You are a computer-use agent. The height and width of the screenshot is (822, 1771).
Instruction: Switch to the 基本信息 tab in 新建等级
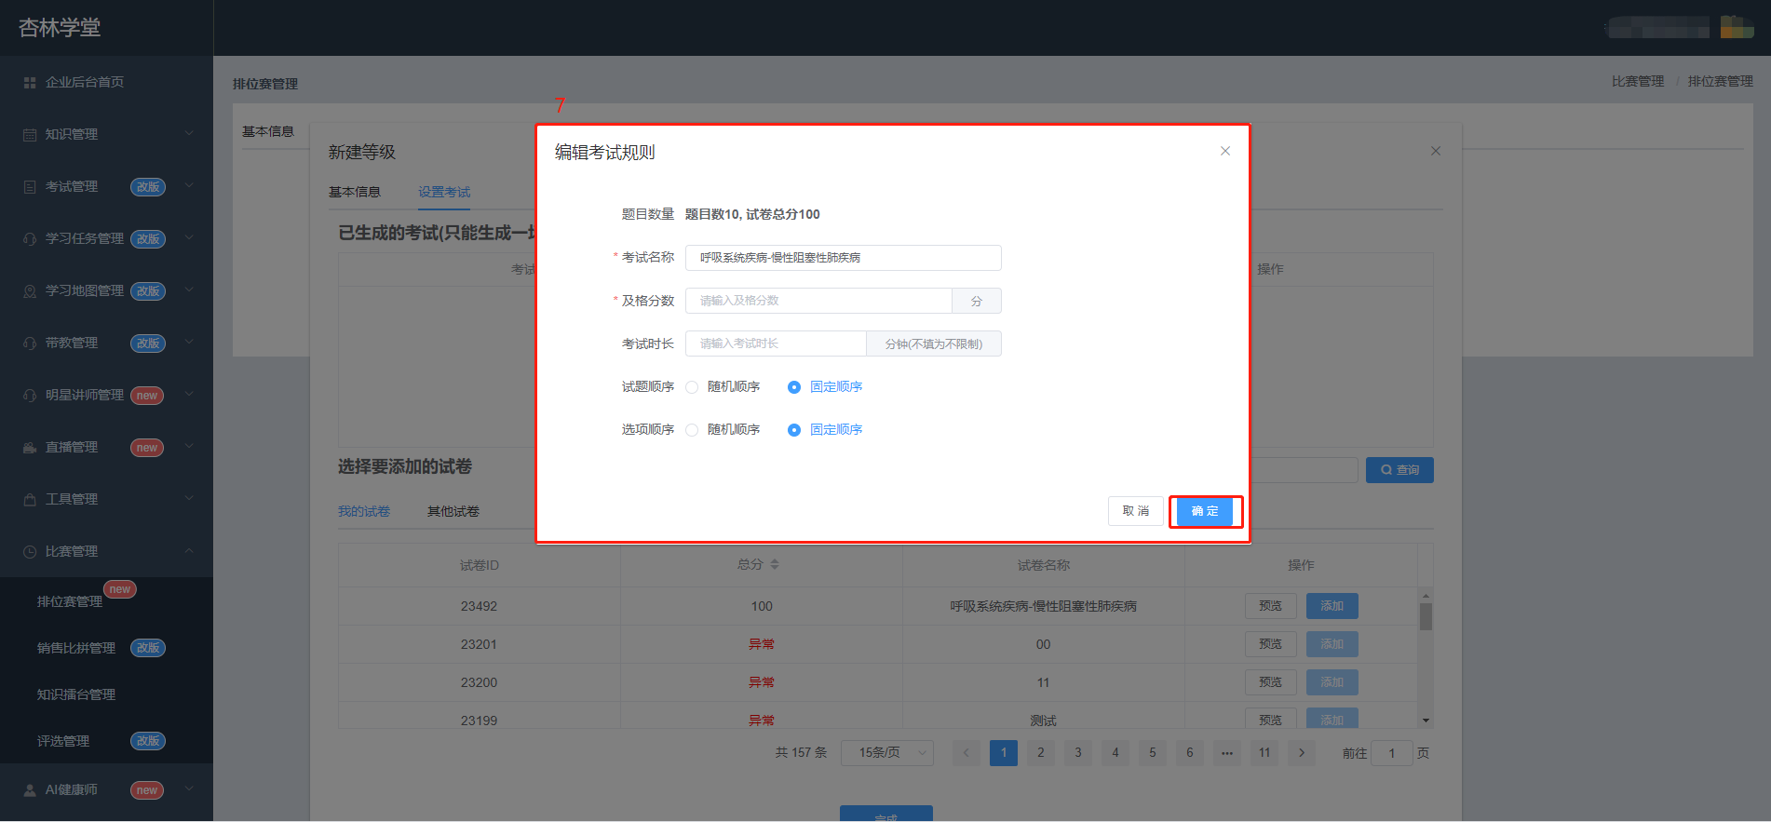[355, 193]
